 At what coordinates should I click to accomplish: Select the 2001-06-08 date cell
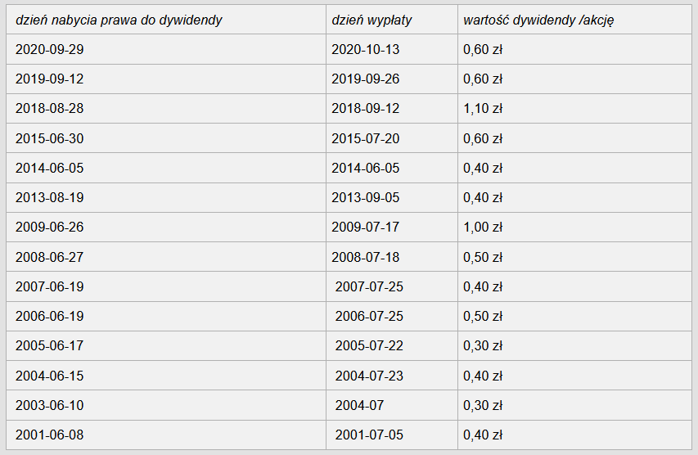[49, 435]
